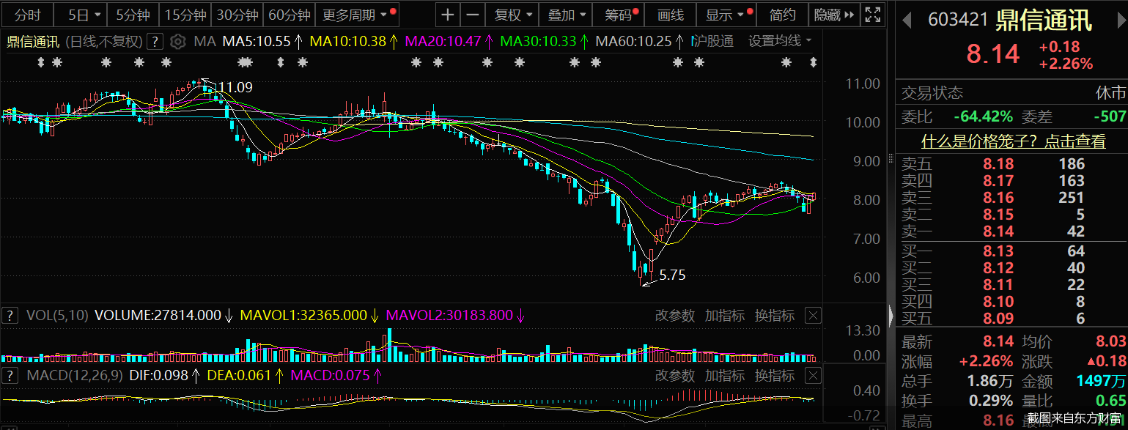Switch to the 60分钟 chart
The width and height of the screenshot is (1128, 430).
[290, 15]
